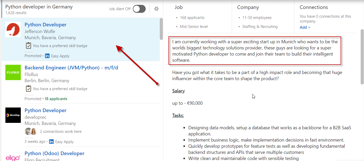
Task: Open Jefferson Wolfe Python Developer job title
Action: click(x=45, y=25)
